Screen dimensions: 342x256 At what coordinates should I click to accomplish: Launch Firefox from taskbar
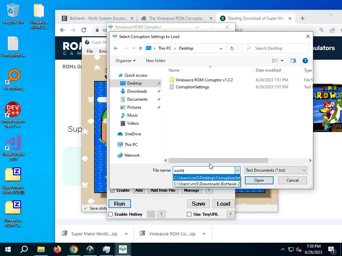(57, 249)
